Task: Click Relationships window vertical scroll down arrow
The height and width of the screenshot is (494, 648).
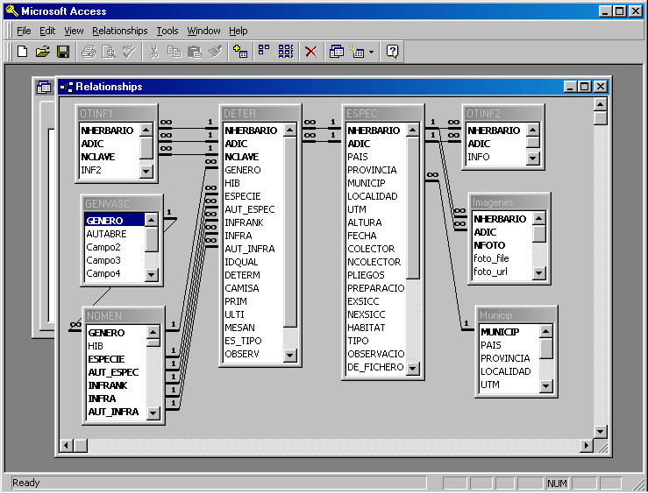Action: tap(601, 432)
